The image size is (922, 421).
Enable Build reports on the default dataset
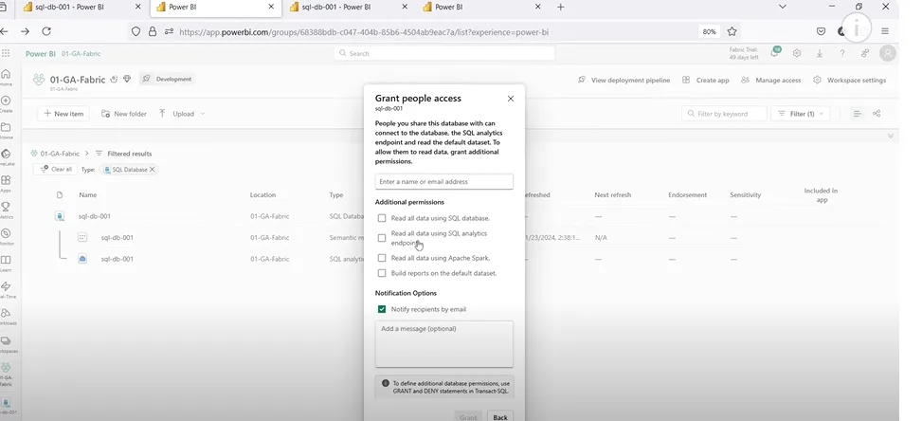(382, 273)
